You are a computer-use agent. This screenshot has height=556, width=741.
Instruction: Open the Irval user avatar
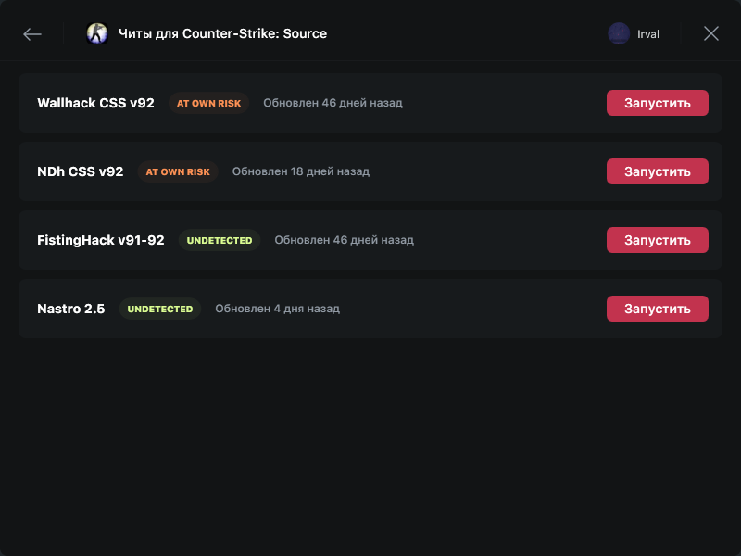coord(619,33)
